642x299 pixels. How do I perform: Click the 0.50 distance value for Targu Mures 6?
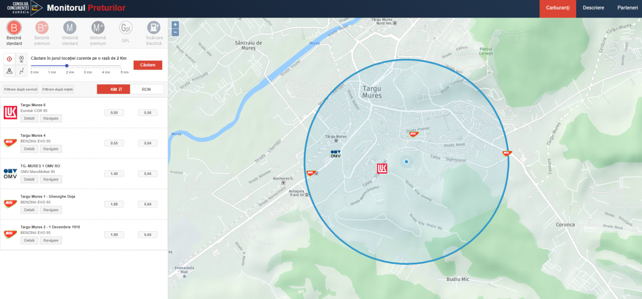click(x=114, y=113)
